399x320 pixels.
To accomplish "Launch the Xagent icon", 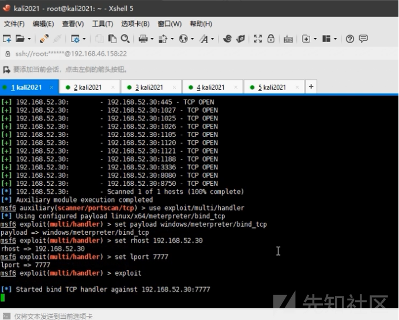I will pos(240,39).
